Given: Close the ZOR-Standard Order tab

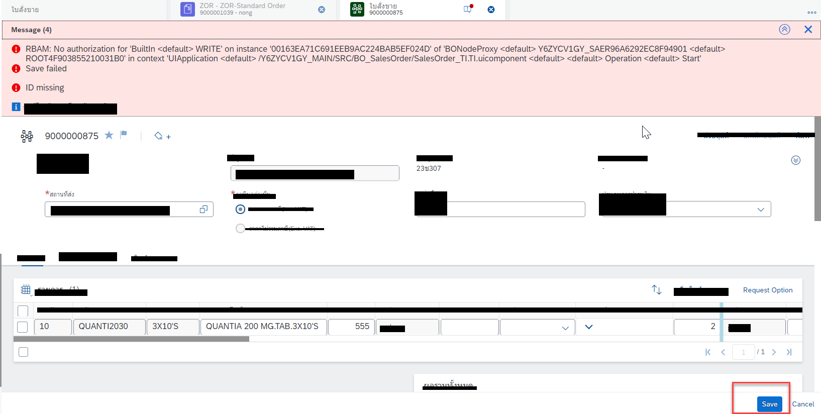Looking at the screenshot, I should pos(322,10).
